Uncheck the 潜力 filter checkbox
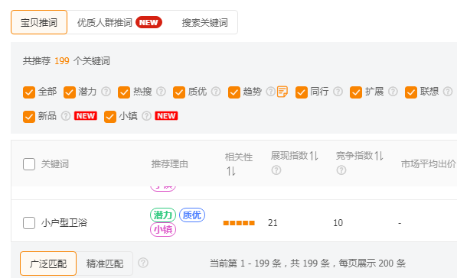457x278 pixels. 70,92
